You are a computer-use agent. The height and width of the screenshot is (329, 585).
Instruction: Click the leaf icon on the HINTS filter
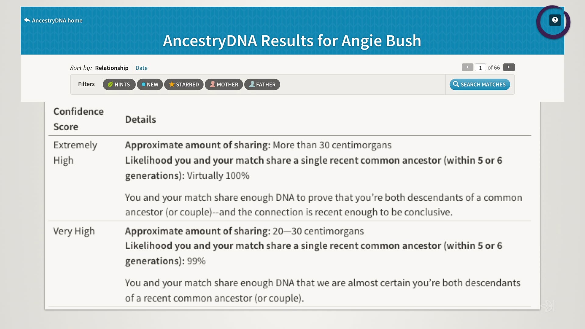click(x=110, y=84)
